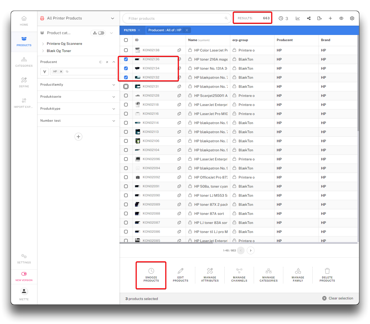This screenshot has height=324, width=370.
Task: Open the All Printer Products dropdown
Action: [x=112, y=18]
